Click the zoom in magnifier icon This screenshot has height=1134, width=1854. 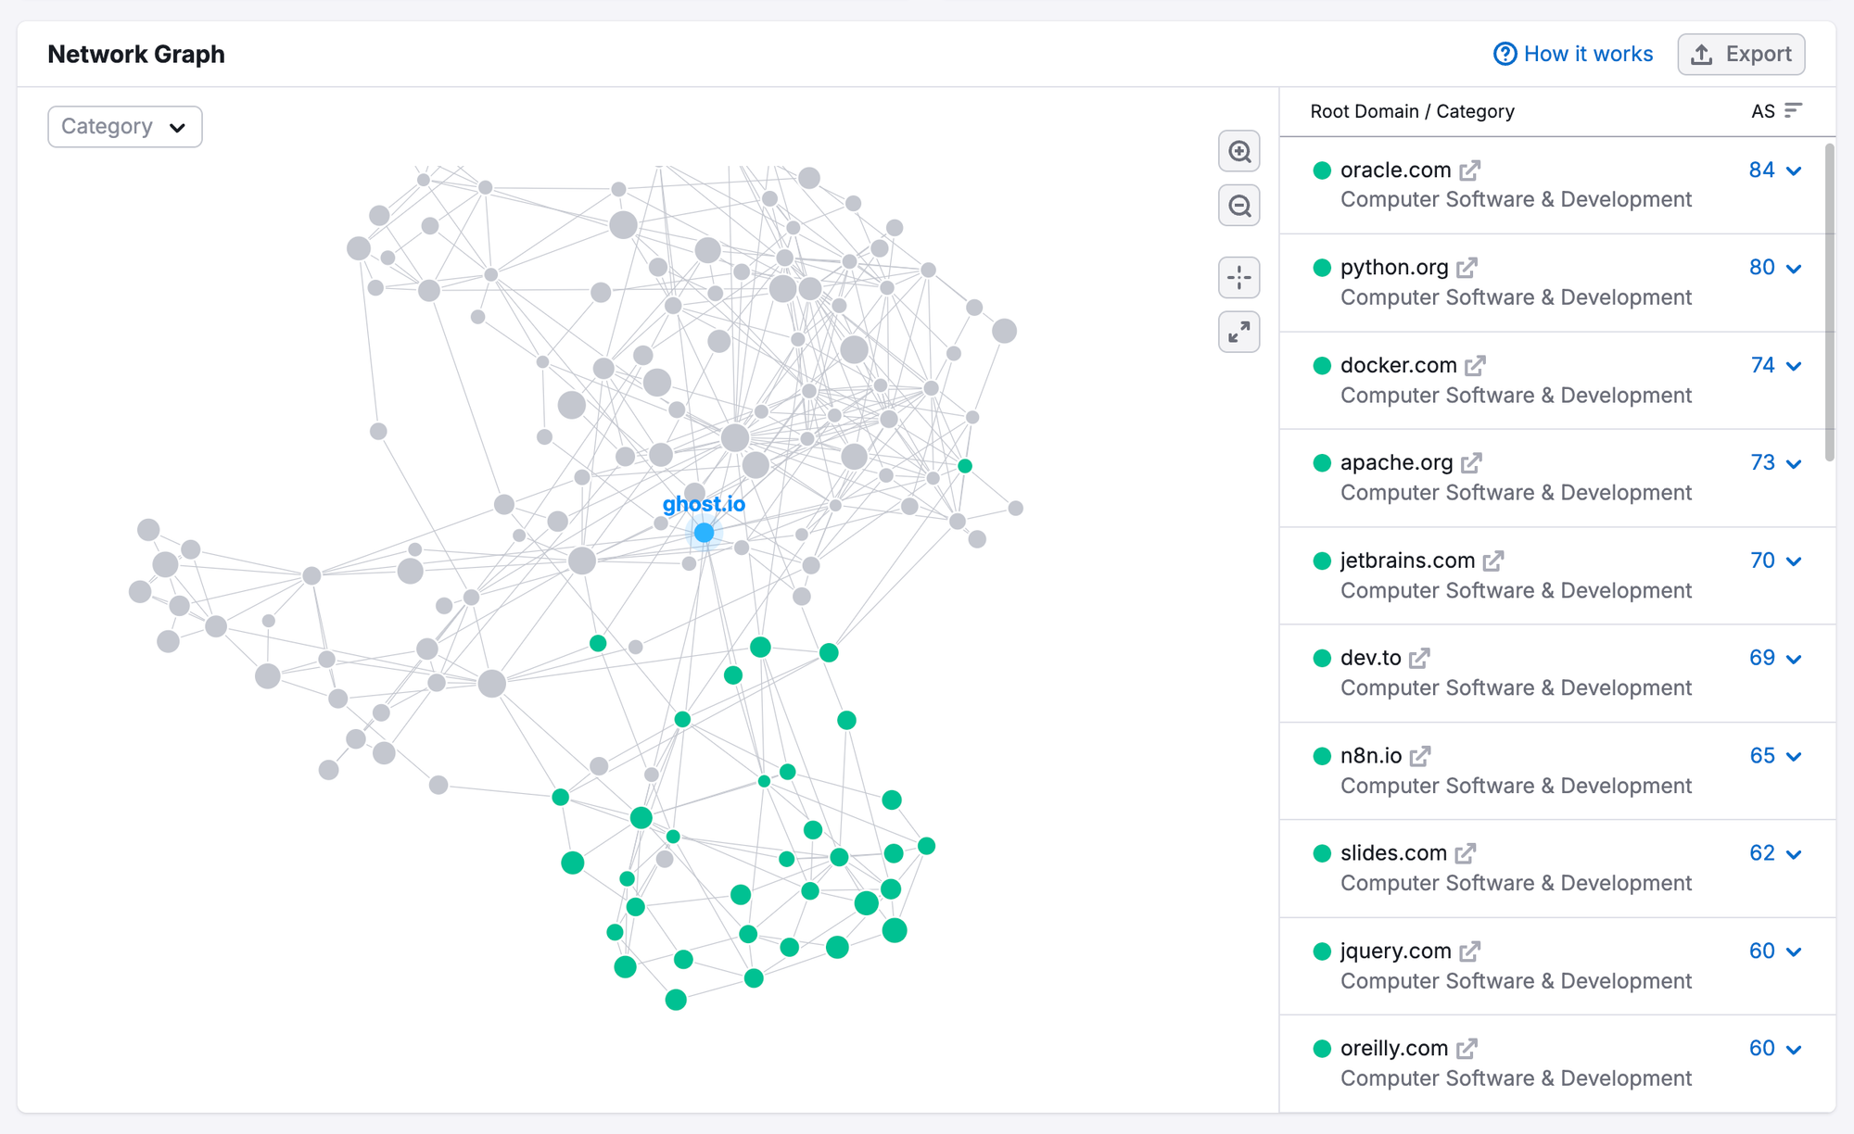click(1239, 151)
